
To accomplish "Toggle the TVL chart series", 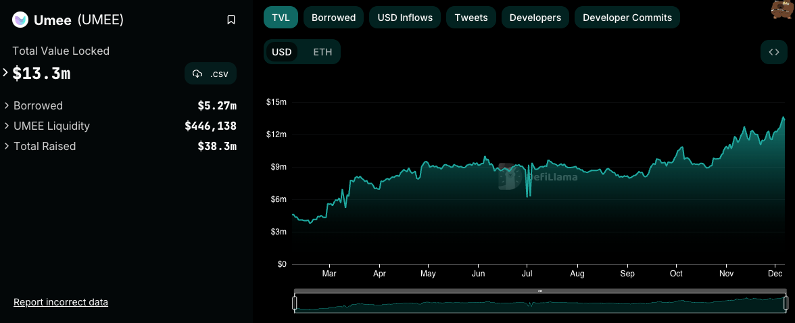I will pyautogui.click(x=281, y=18).
